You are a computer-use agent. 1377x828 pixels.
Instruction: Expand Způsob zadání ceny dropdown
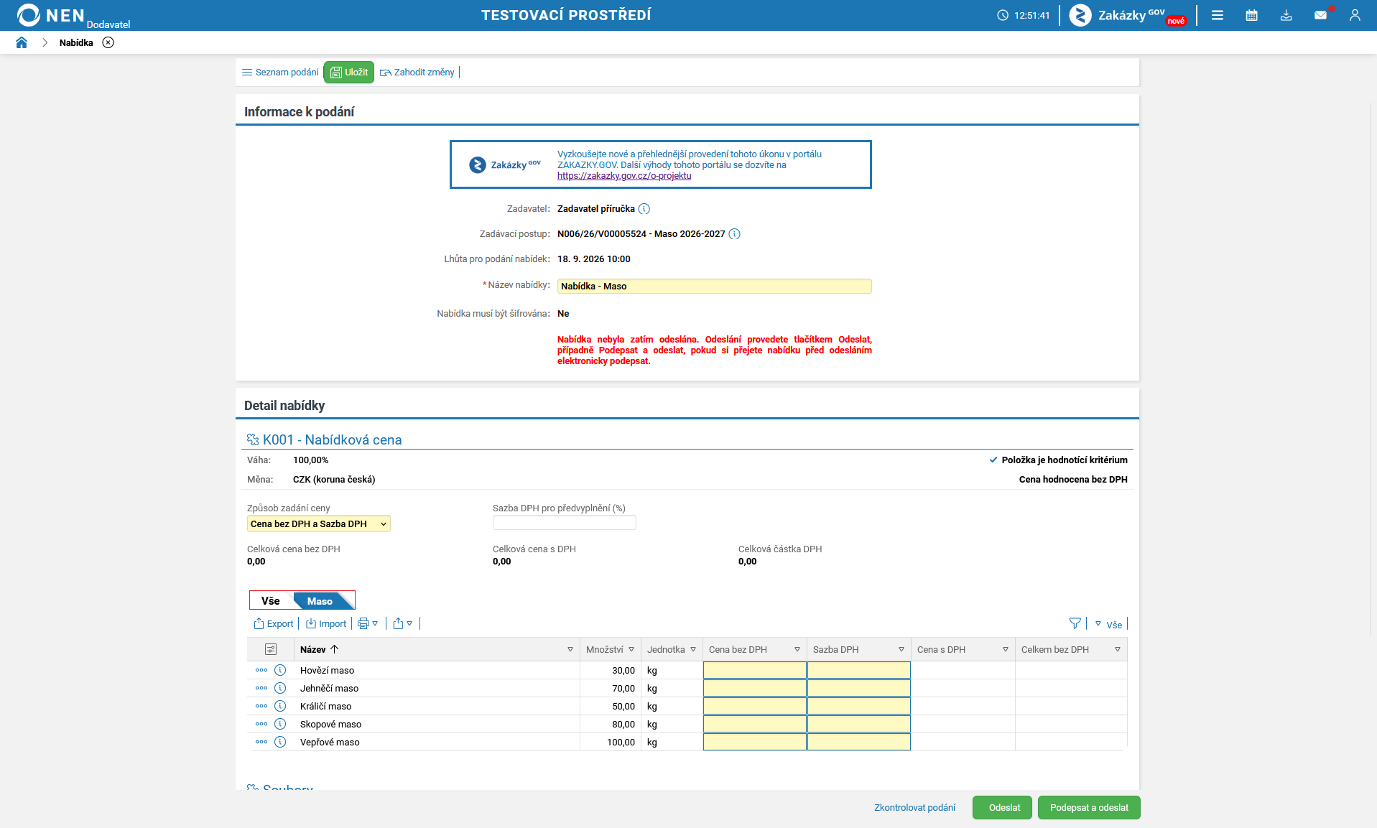point(319,524)
